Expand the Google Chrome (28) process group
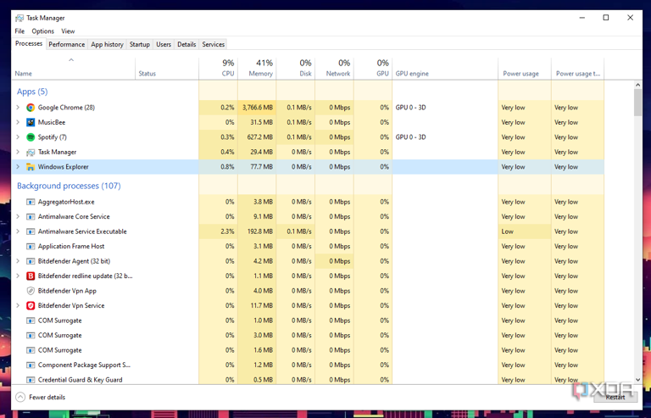 pyautogui.click(x=18, y=108)
